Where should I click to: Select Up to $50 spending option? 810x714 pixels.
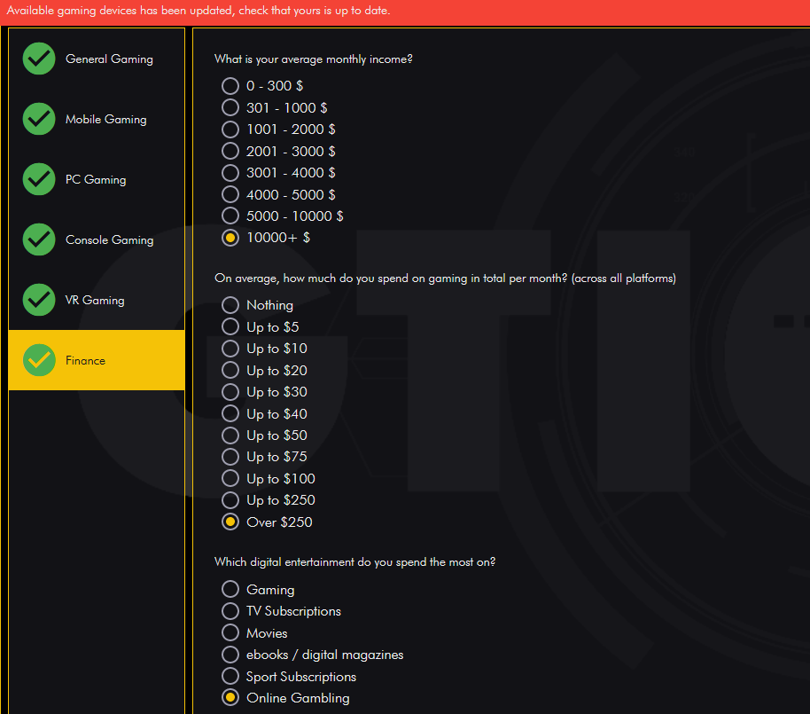coord(230,435)
